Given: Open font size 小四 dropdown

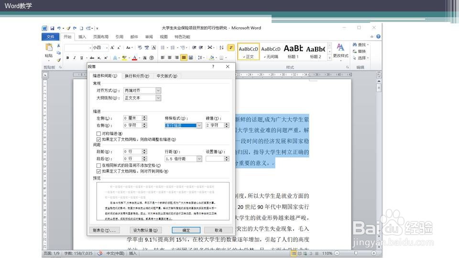Looking at the screenshot, I should click(x=107, y=47).
